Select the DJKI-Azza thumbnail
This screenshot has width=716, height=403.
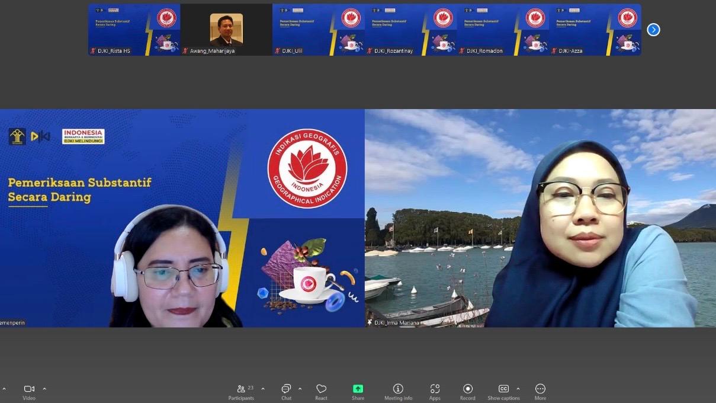click(595, 30)
